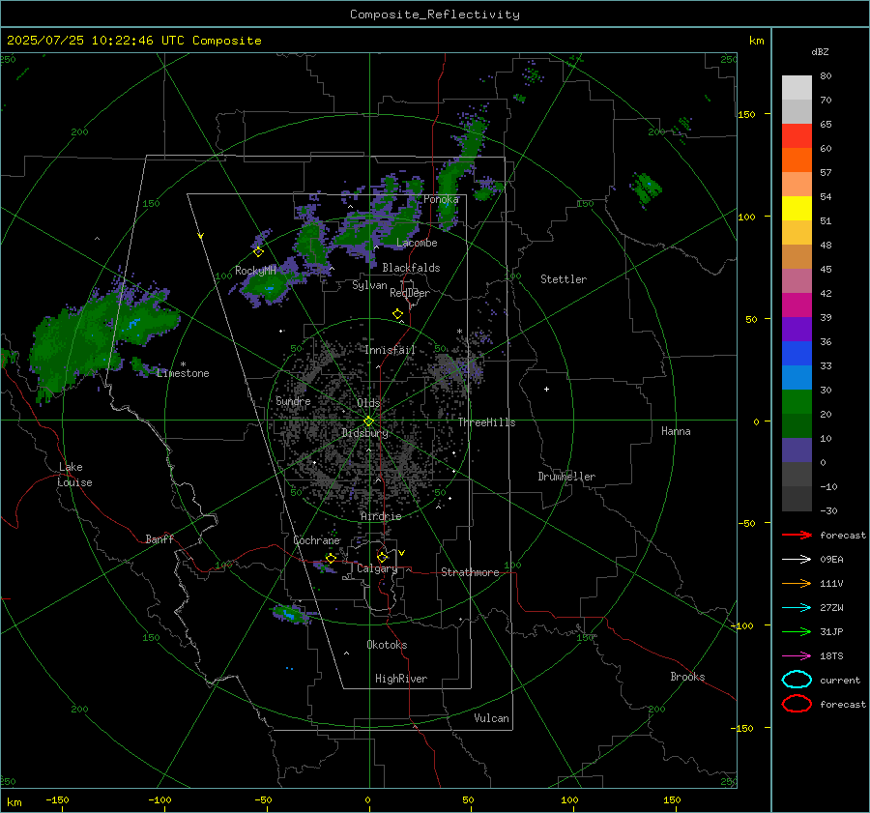The width and height of the screenshot is (870, 813).
Task: Click the Airdrie city label
Action: click(x=381, y=516)
